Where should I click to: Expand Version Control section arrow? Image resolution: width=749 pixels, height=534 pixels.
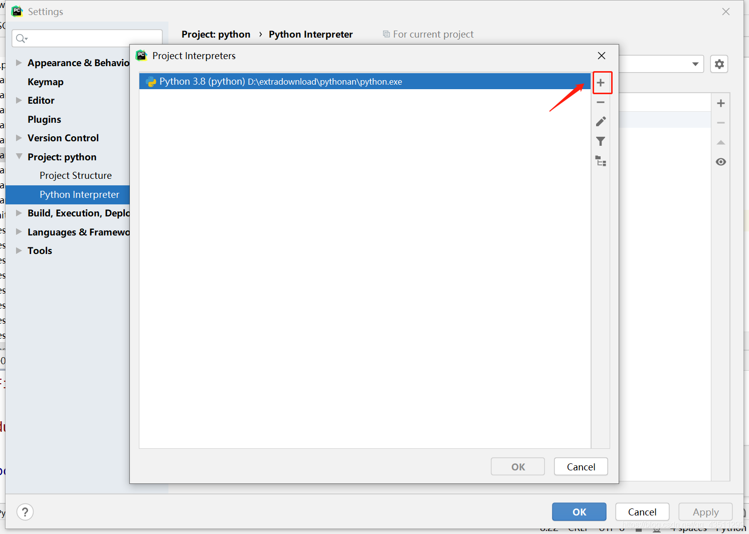pyautogui.click(x=19, y=138)
